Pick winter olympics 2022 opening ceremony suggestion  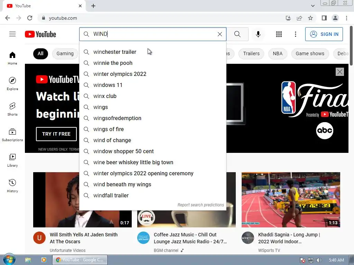(153, 173)
